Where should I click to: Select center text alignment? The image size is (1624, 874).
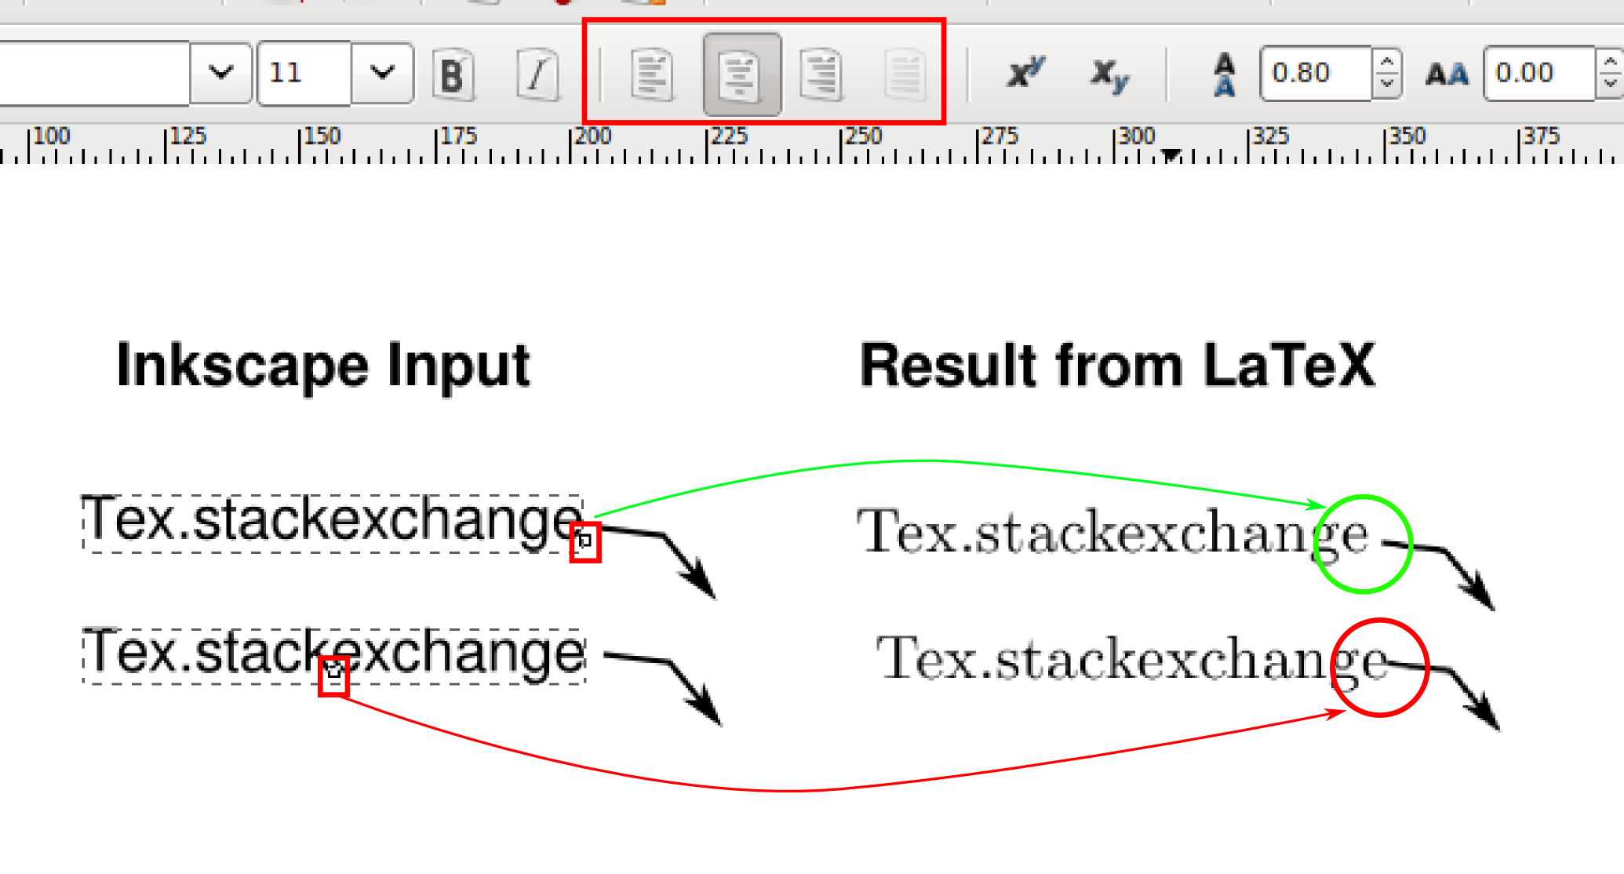coord(742,75)
